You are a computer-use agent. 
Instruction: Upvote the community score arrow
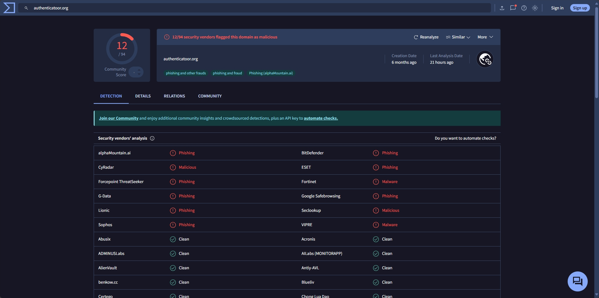(139, 70)
